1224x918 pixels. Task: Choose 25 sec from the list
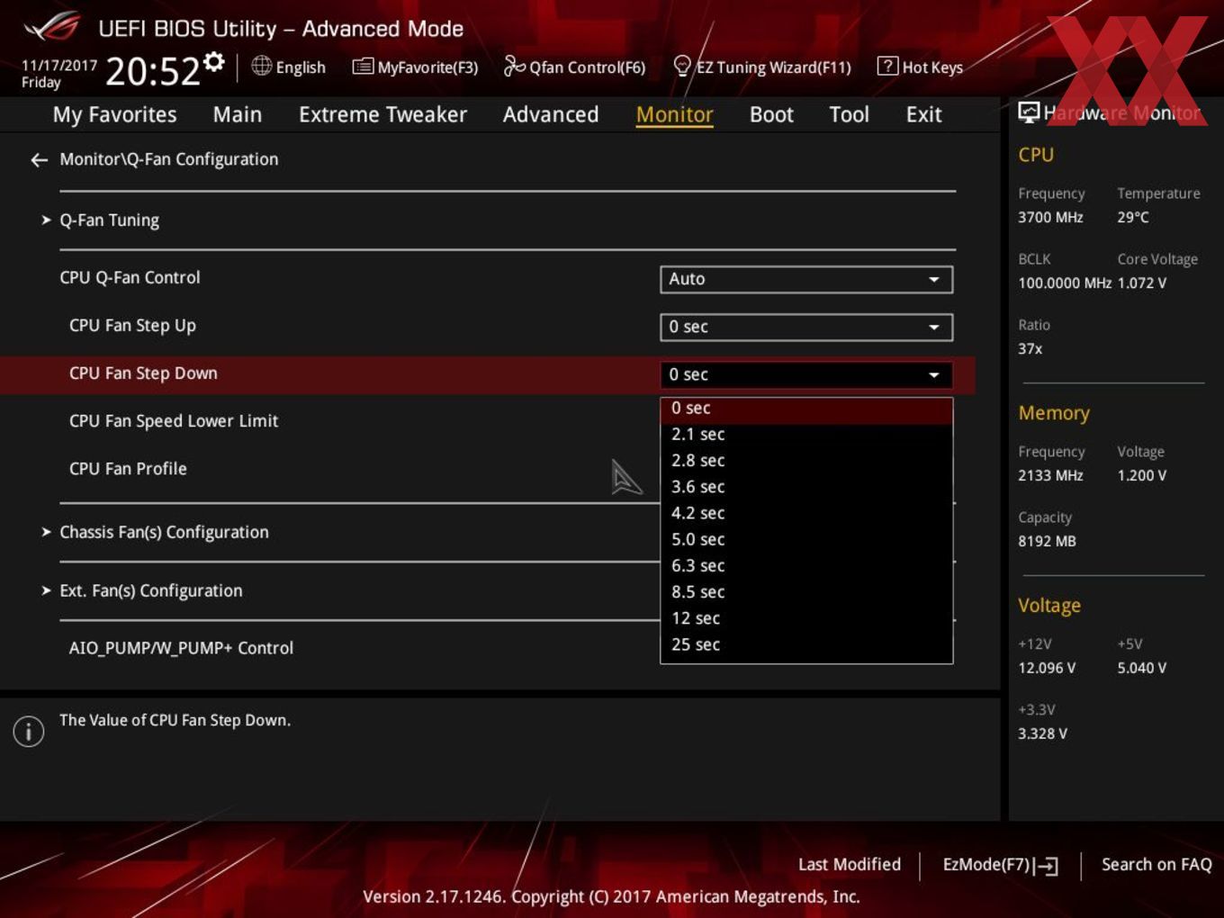(x=806, y=644)
